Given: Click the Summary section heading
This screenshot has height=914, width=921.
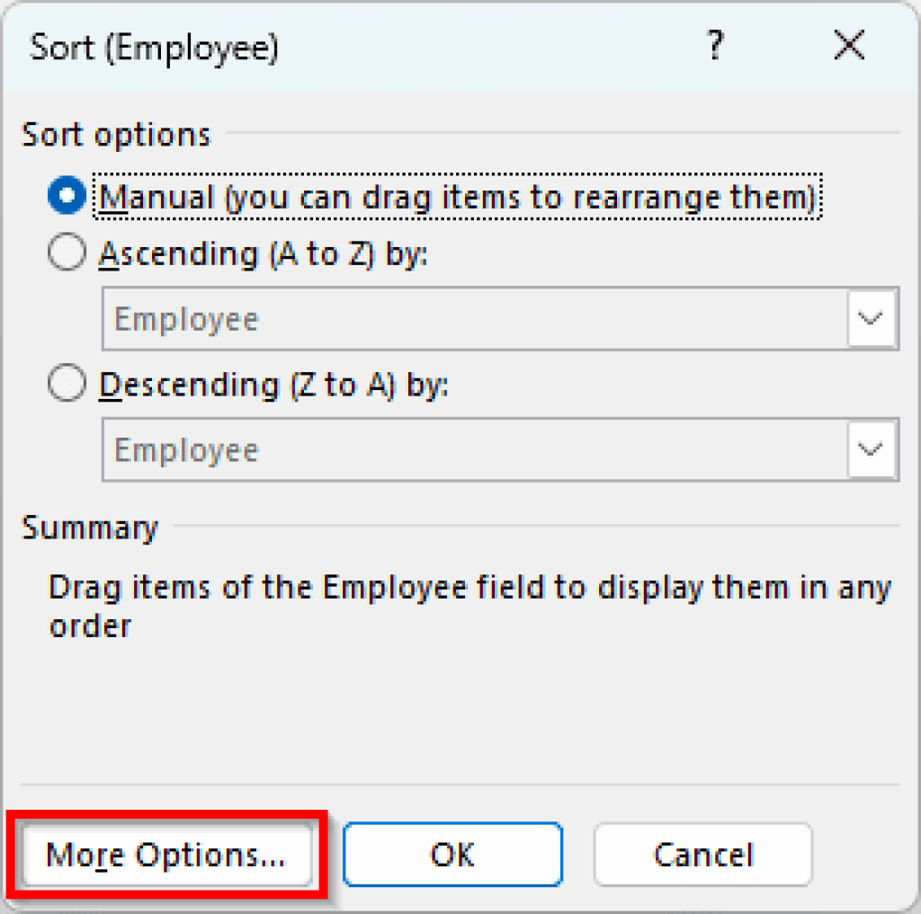Looking at the screenshot, I should pos(90,528).
